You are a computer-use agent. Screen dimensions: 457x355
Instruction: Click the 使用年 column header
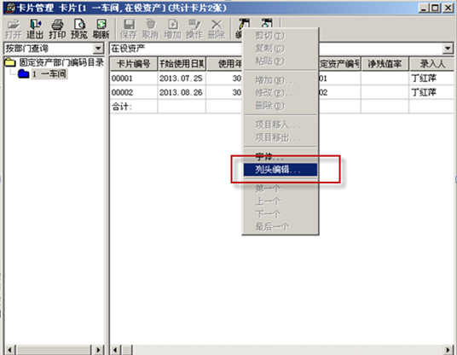[224, 64]
